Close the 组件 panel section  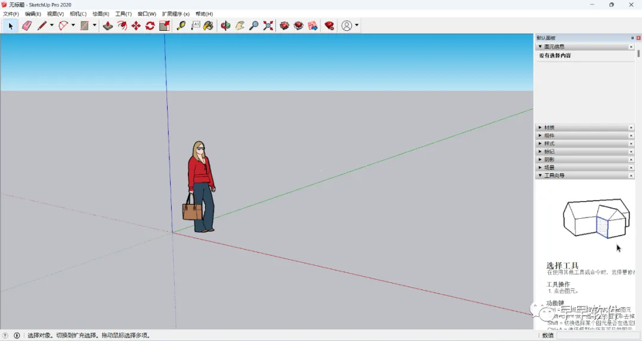[631, 136]
